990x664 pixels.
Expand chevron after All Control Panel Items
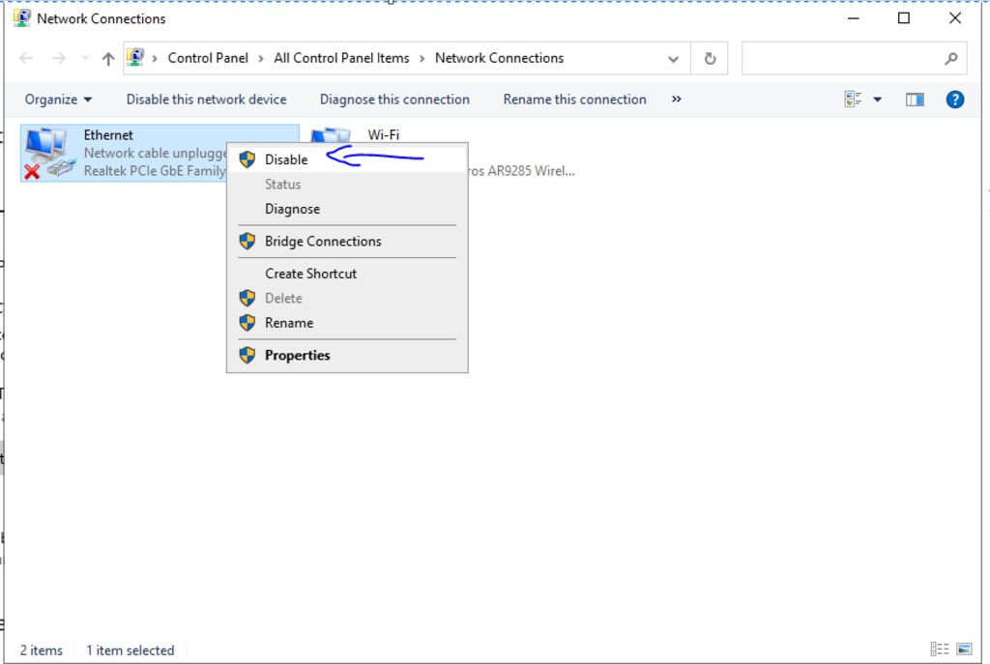point(422,59)
